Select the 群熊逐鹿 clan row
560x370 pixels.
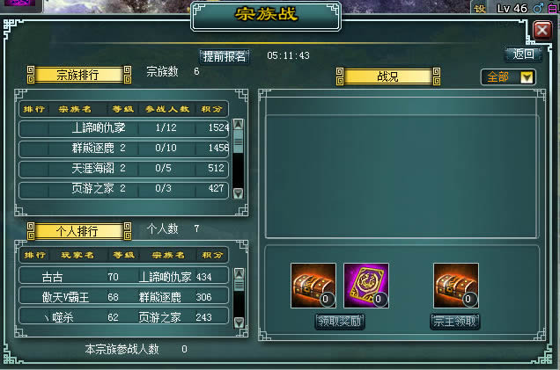pos(123,148)
